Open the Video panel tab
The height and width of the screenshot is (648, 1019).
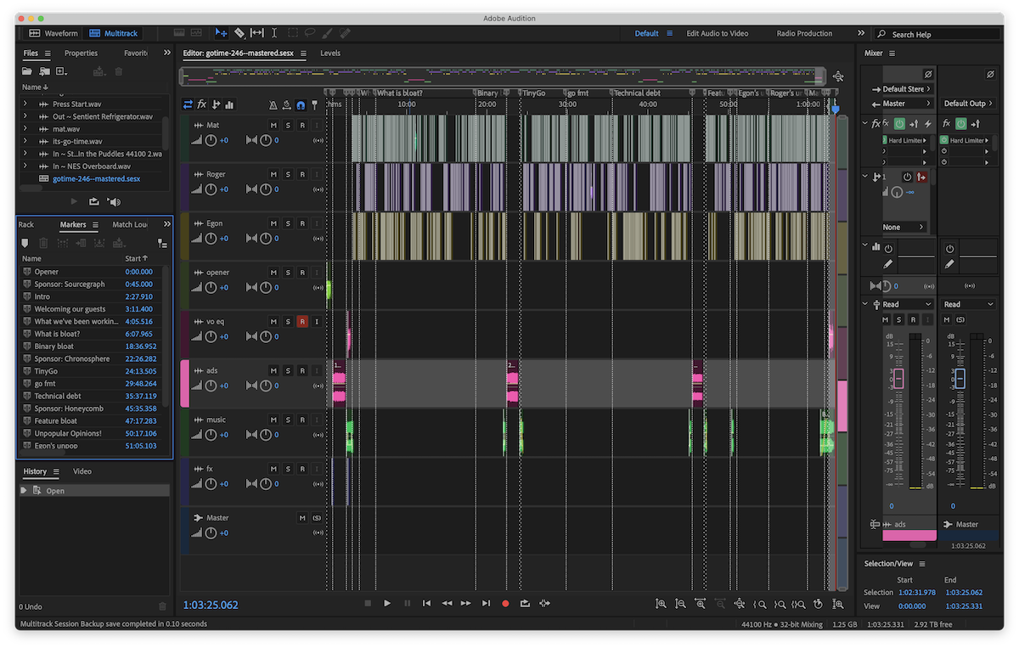click(82, 471)
